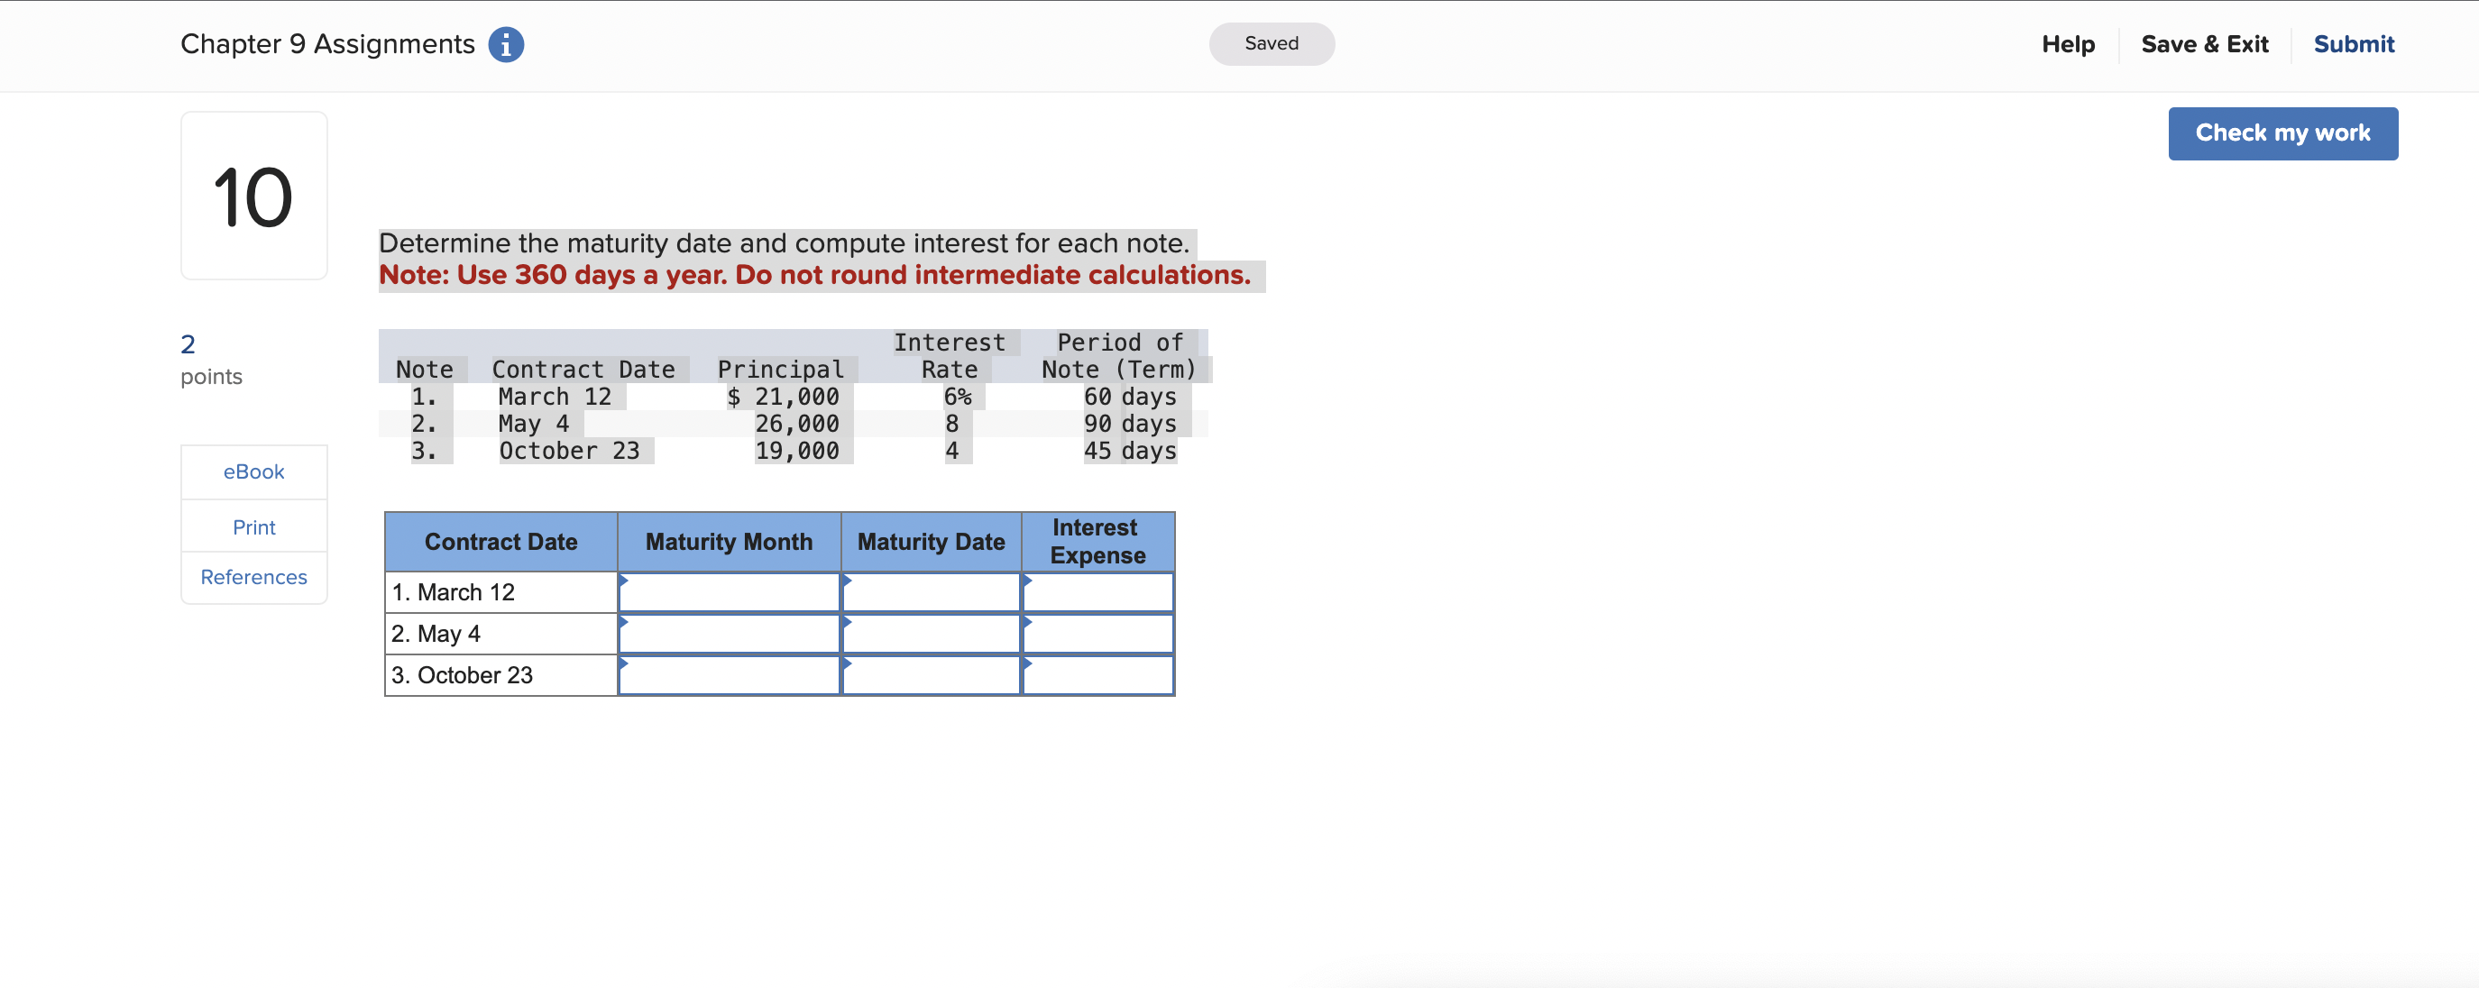Click the question number 10 box
Image resolution: width=2479 pixels, height=988 pixels.
click(x=254, y=197)
